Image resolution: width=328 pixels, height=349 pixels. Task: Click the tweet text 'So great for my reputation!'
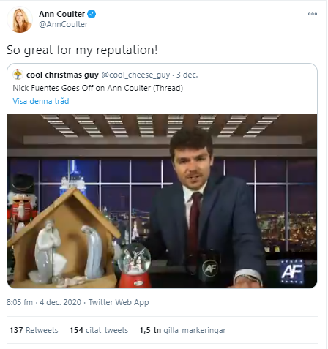point(82,50)
